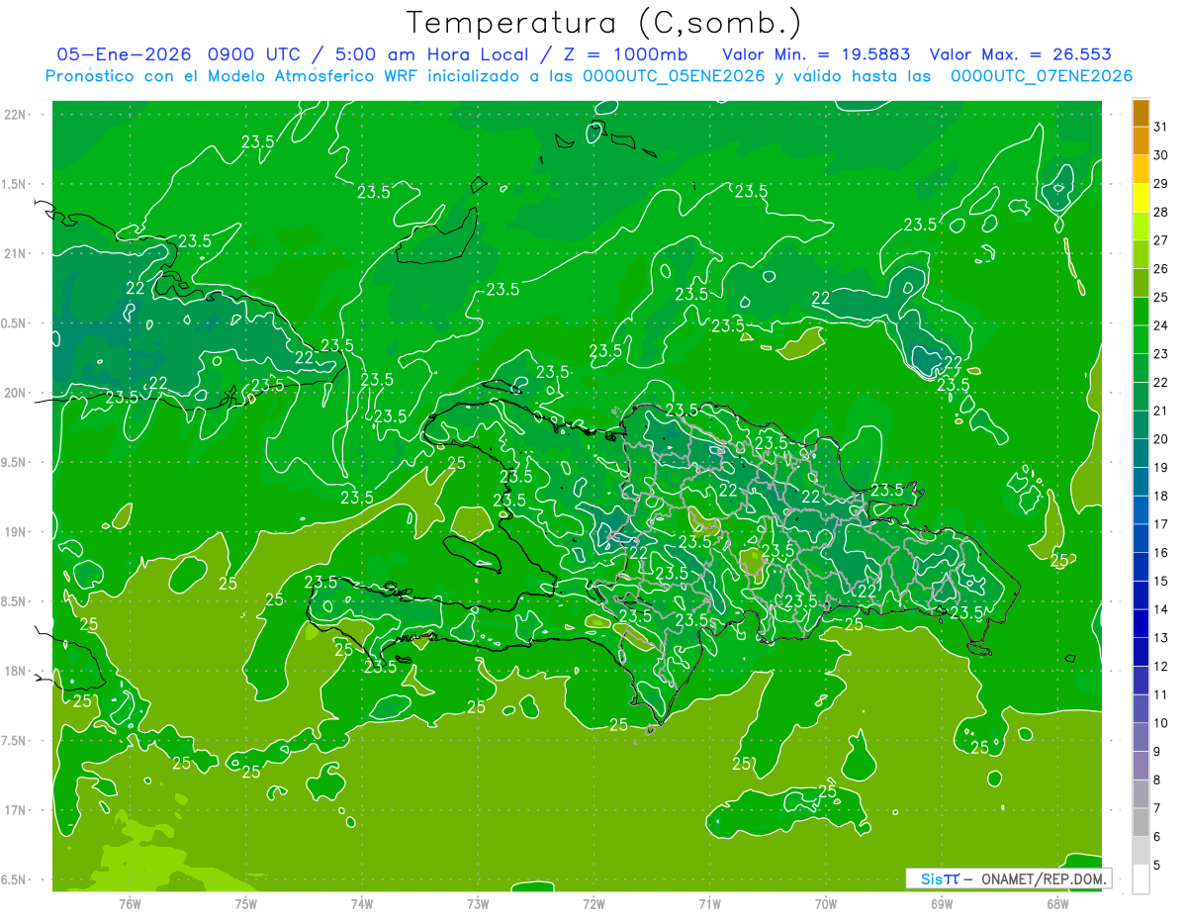Select the init time '0000UTC_05ENE2026'
Screen dimensions: 1187x917
click(x=674, y=76)
